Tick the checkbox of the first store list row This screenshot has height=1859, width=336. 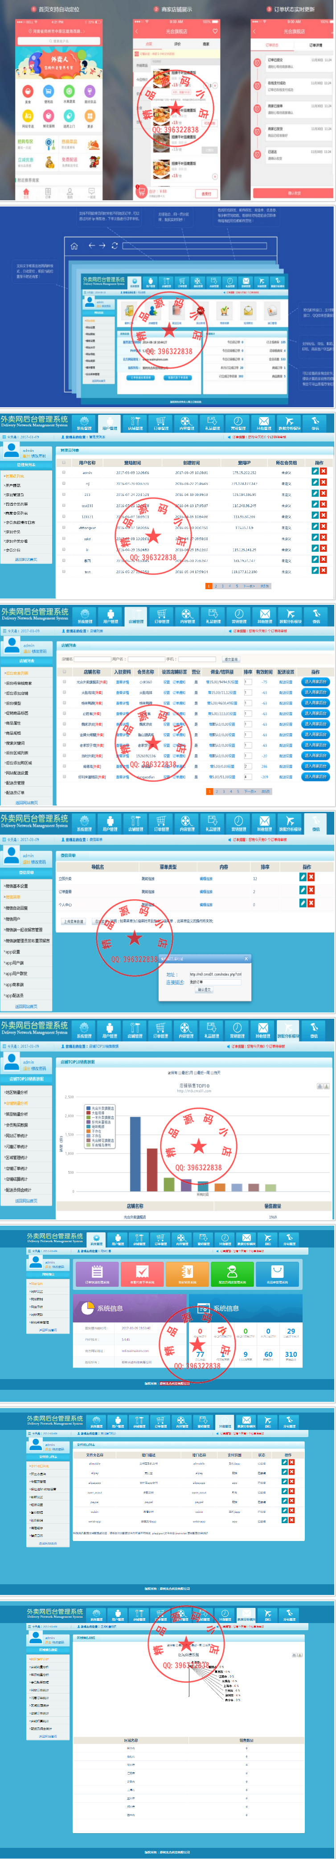pos(63,682)
